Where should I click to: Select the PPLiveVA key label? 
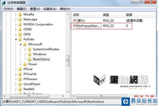point(30,74)
